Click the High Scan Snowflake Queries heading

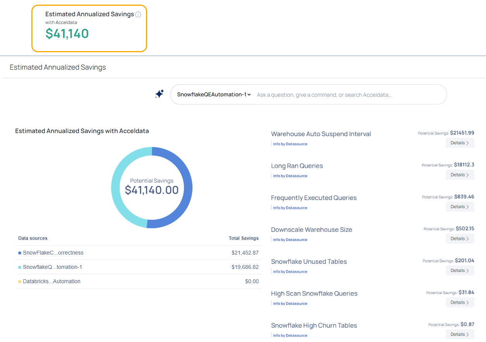click(x=314, y=294)
